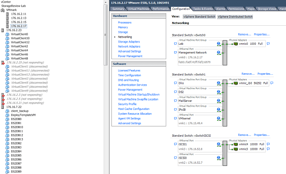Open System Resource Allocation settings
Image resolution: width=286 pixels, height=174 pixels.
[x=135, y=114]
